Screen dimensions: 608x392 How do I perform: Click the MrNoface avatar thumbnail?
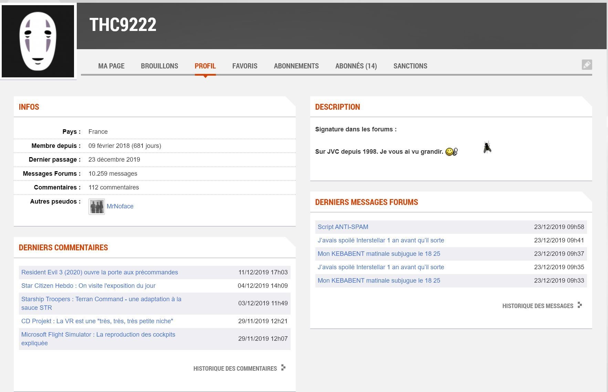(97, 207)
